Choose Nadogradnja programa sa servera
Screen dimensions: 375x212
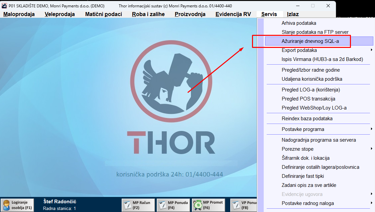point(319,140)
